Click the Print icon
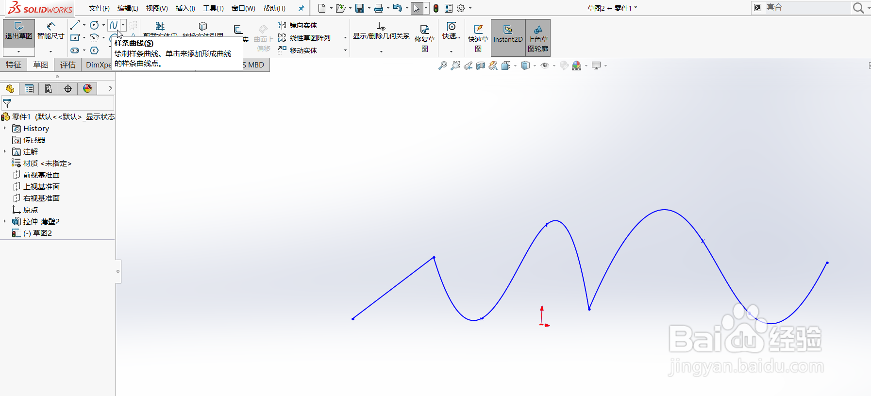The width and height of the screenshot is (871, 396). tap(379, 8)
